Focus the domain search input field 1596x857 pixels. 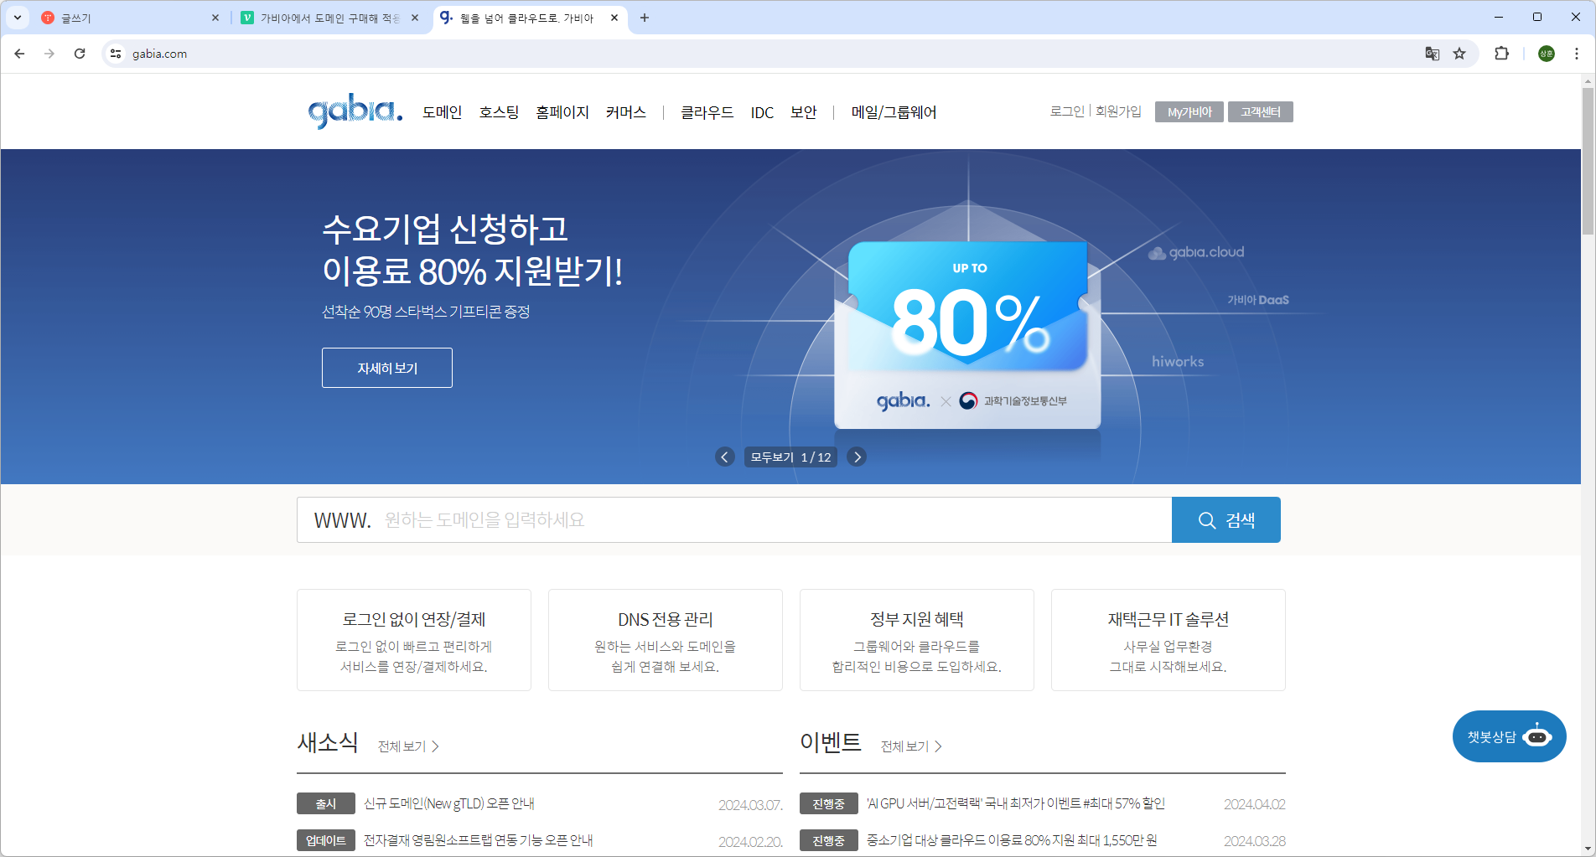coord(734,520)
